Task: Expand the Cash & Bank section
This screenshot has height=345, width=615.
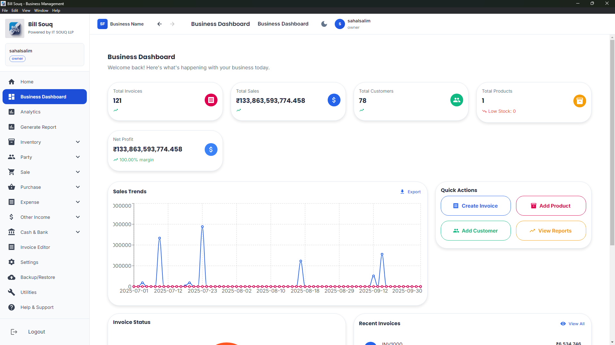Action: point(78,232)
